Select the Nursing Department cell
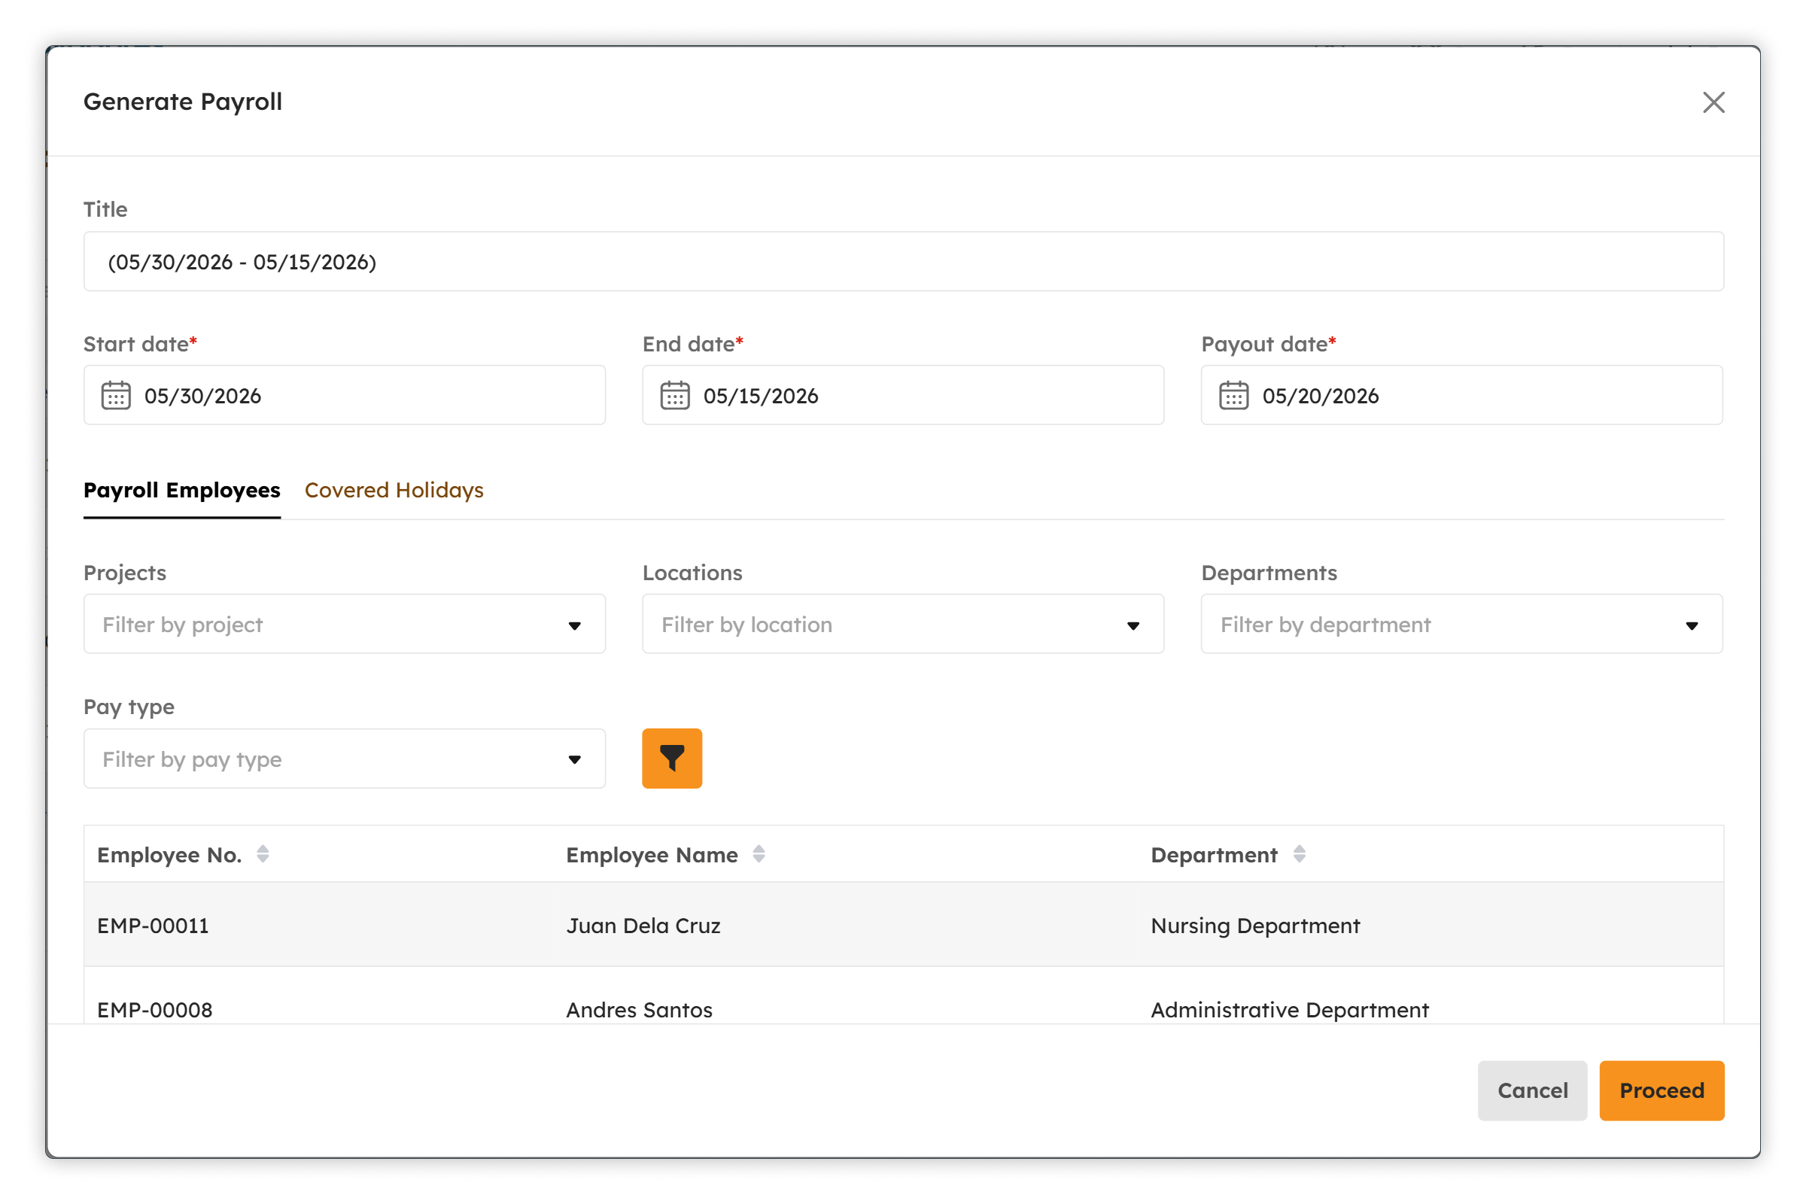 [x=1255, y=926]
